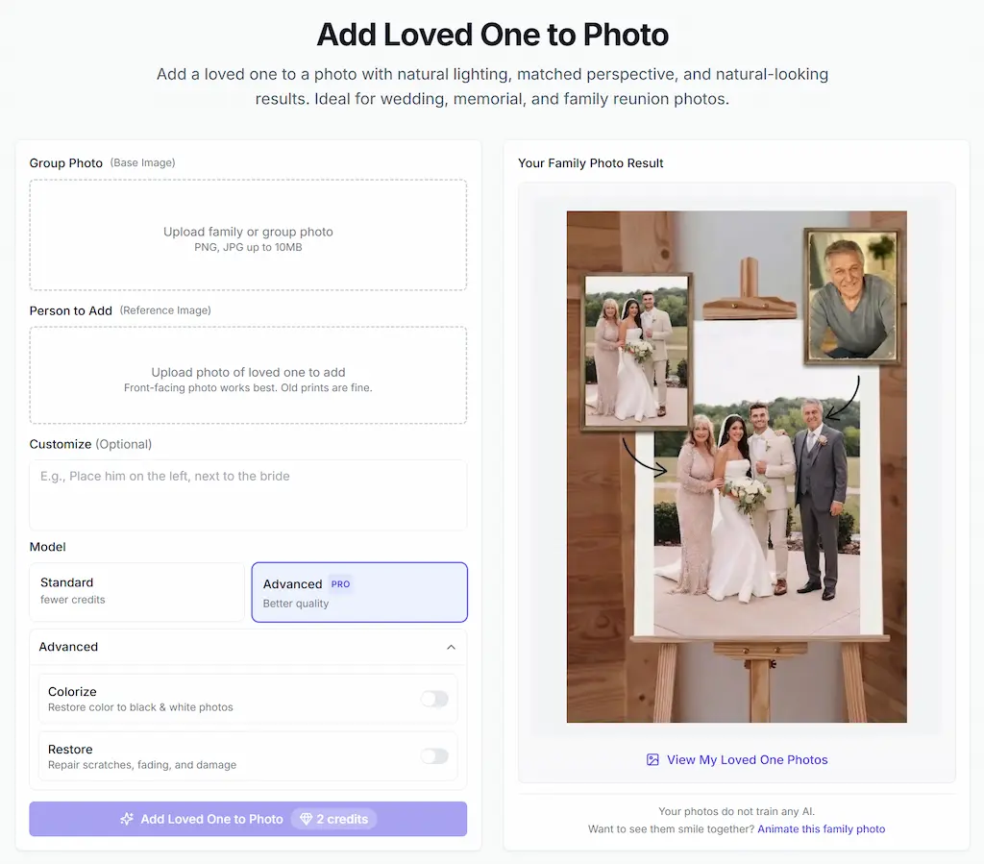Open the Group Photo upload area
The height and width of the screenshot is (864, 984).
point(248,235)
